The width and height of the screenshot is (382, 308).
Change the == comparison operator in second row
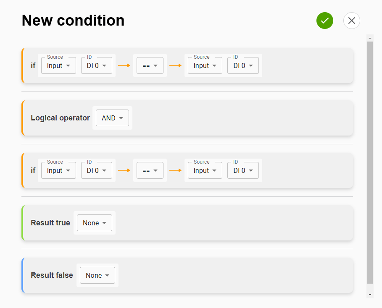tap(150, 170)
